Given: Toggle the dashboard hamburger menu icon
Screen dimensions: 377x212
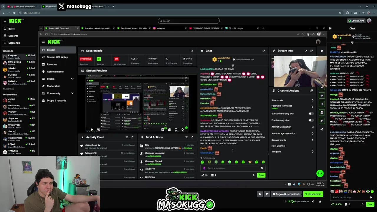Looking at the screenshot, I should click(x=43, y=42).
